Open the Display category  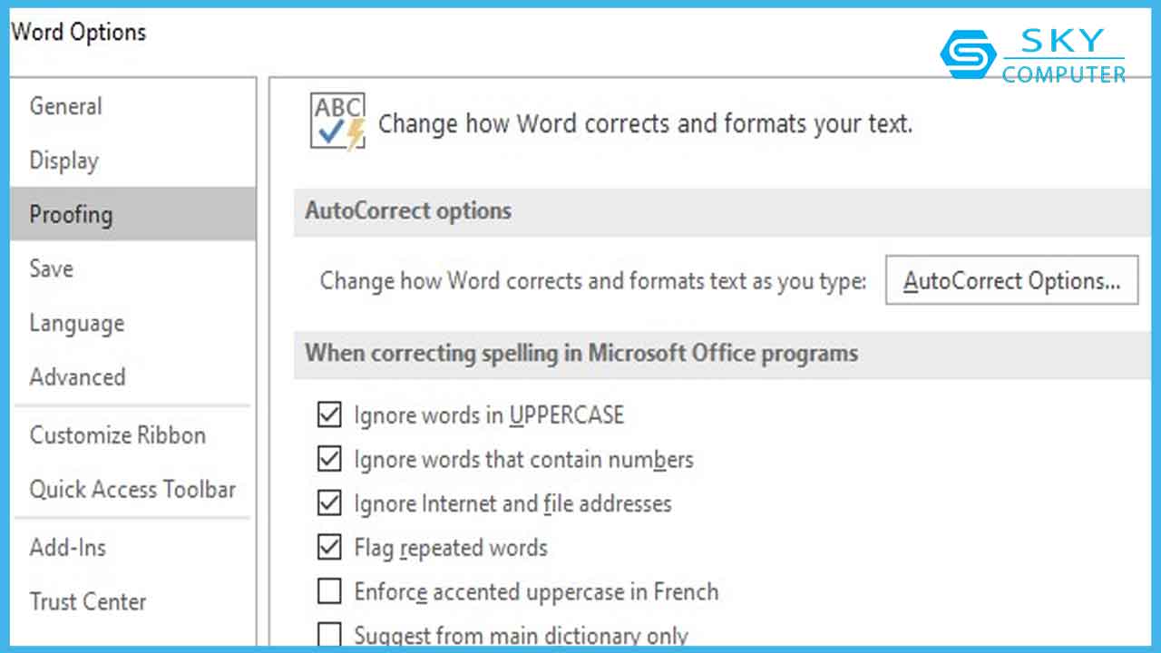(x=132, y=161)
